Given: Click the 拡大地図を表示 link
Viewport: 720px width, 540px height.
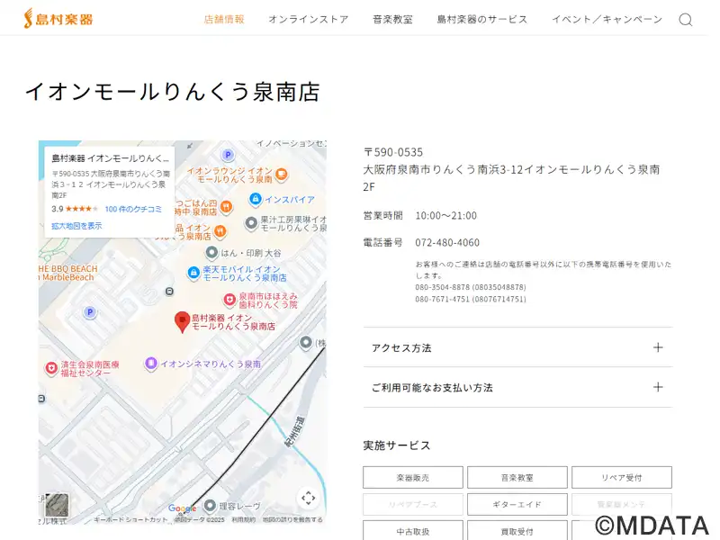Looking at the screenshot, I should pyautogui.click(x=76, y=226).
